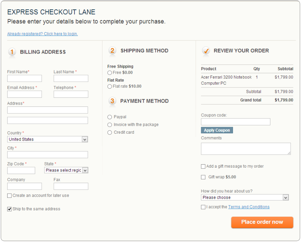Open the How did you hear about us dropdown
The height and width of the screenshot is (242, 301).
[x=245, y=197]
